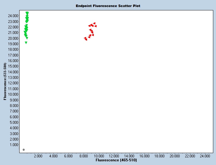
Task: Select the lowest isolated green triangle marker
Action: click(26, 43)
